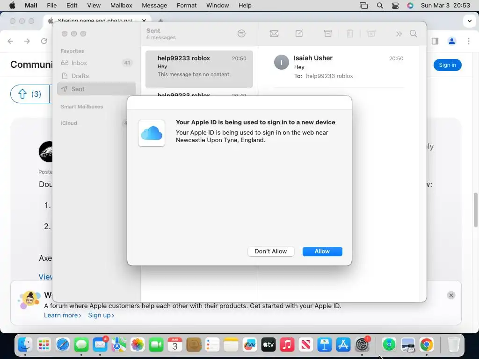This screenshot has height=359, width=479.
Task: Open Calendar from the dock
Action: point(175,345)
